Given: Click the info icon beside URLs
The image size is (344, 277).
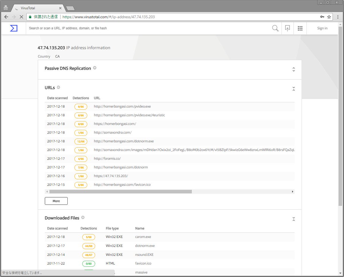Looking at the screenshot, I should [58, 87].
